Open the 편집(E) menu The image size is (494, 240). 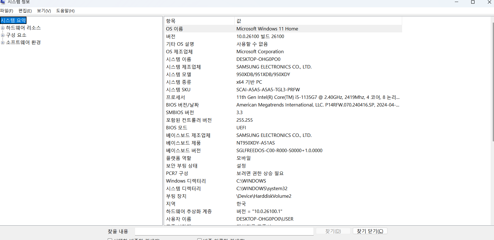pyautogui.click(x=25, y=11)
